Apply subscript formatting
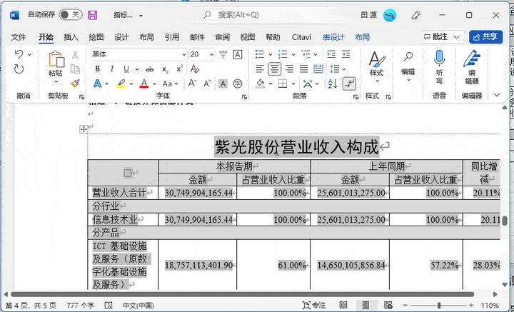Viewport: 514px width, 312px height. pyautogui.click(x=165, y=69)
